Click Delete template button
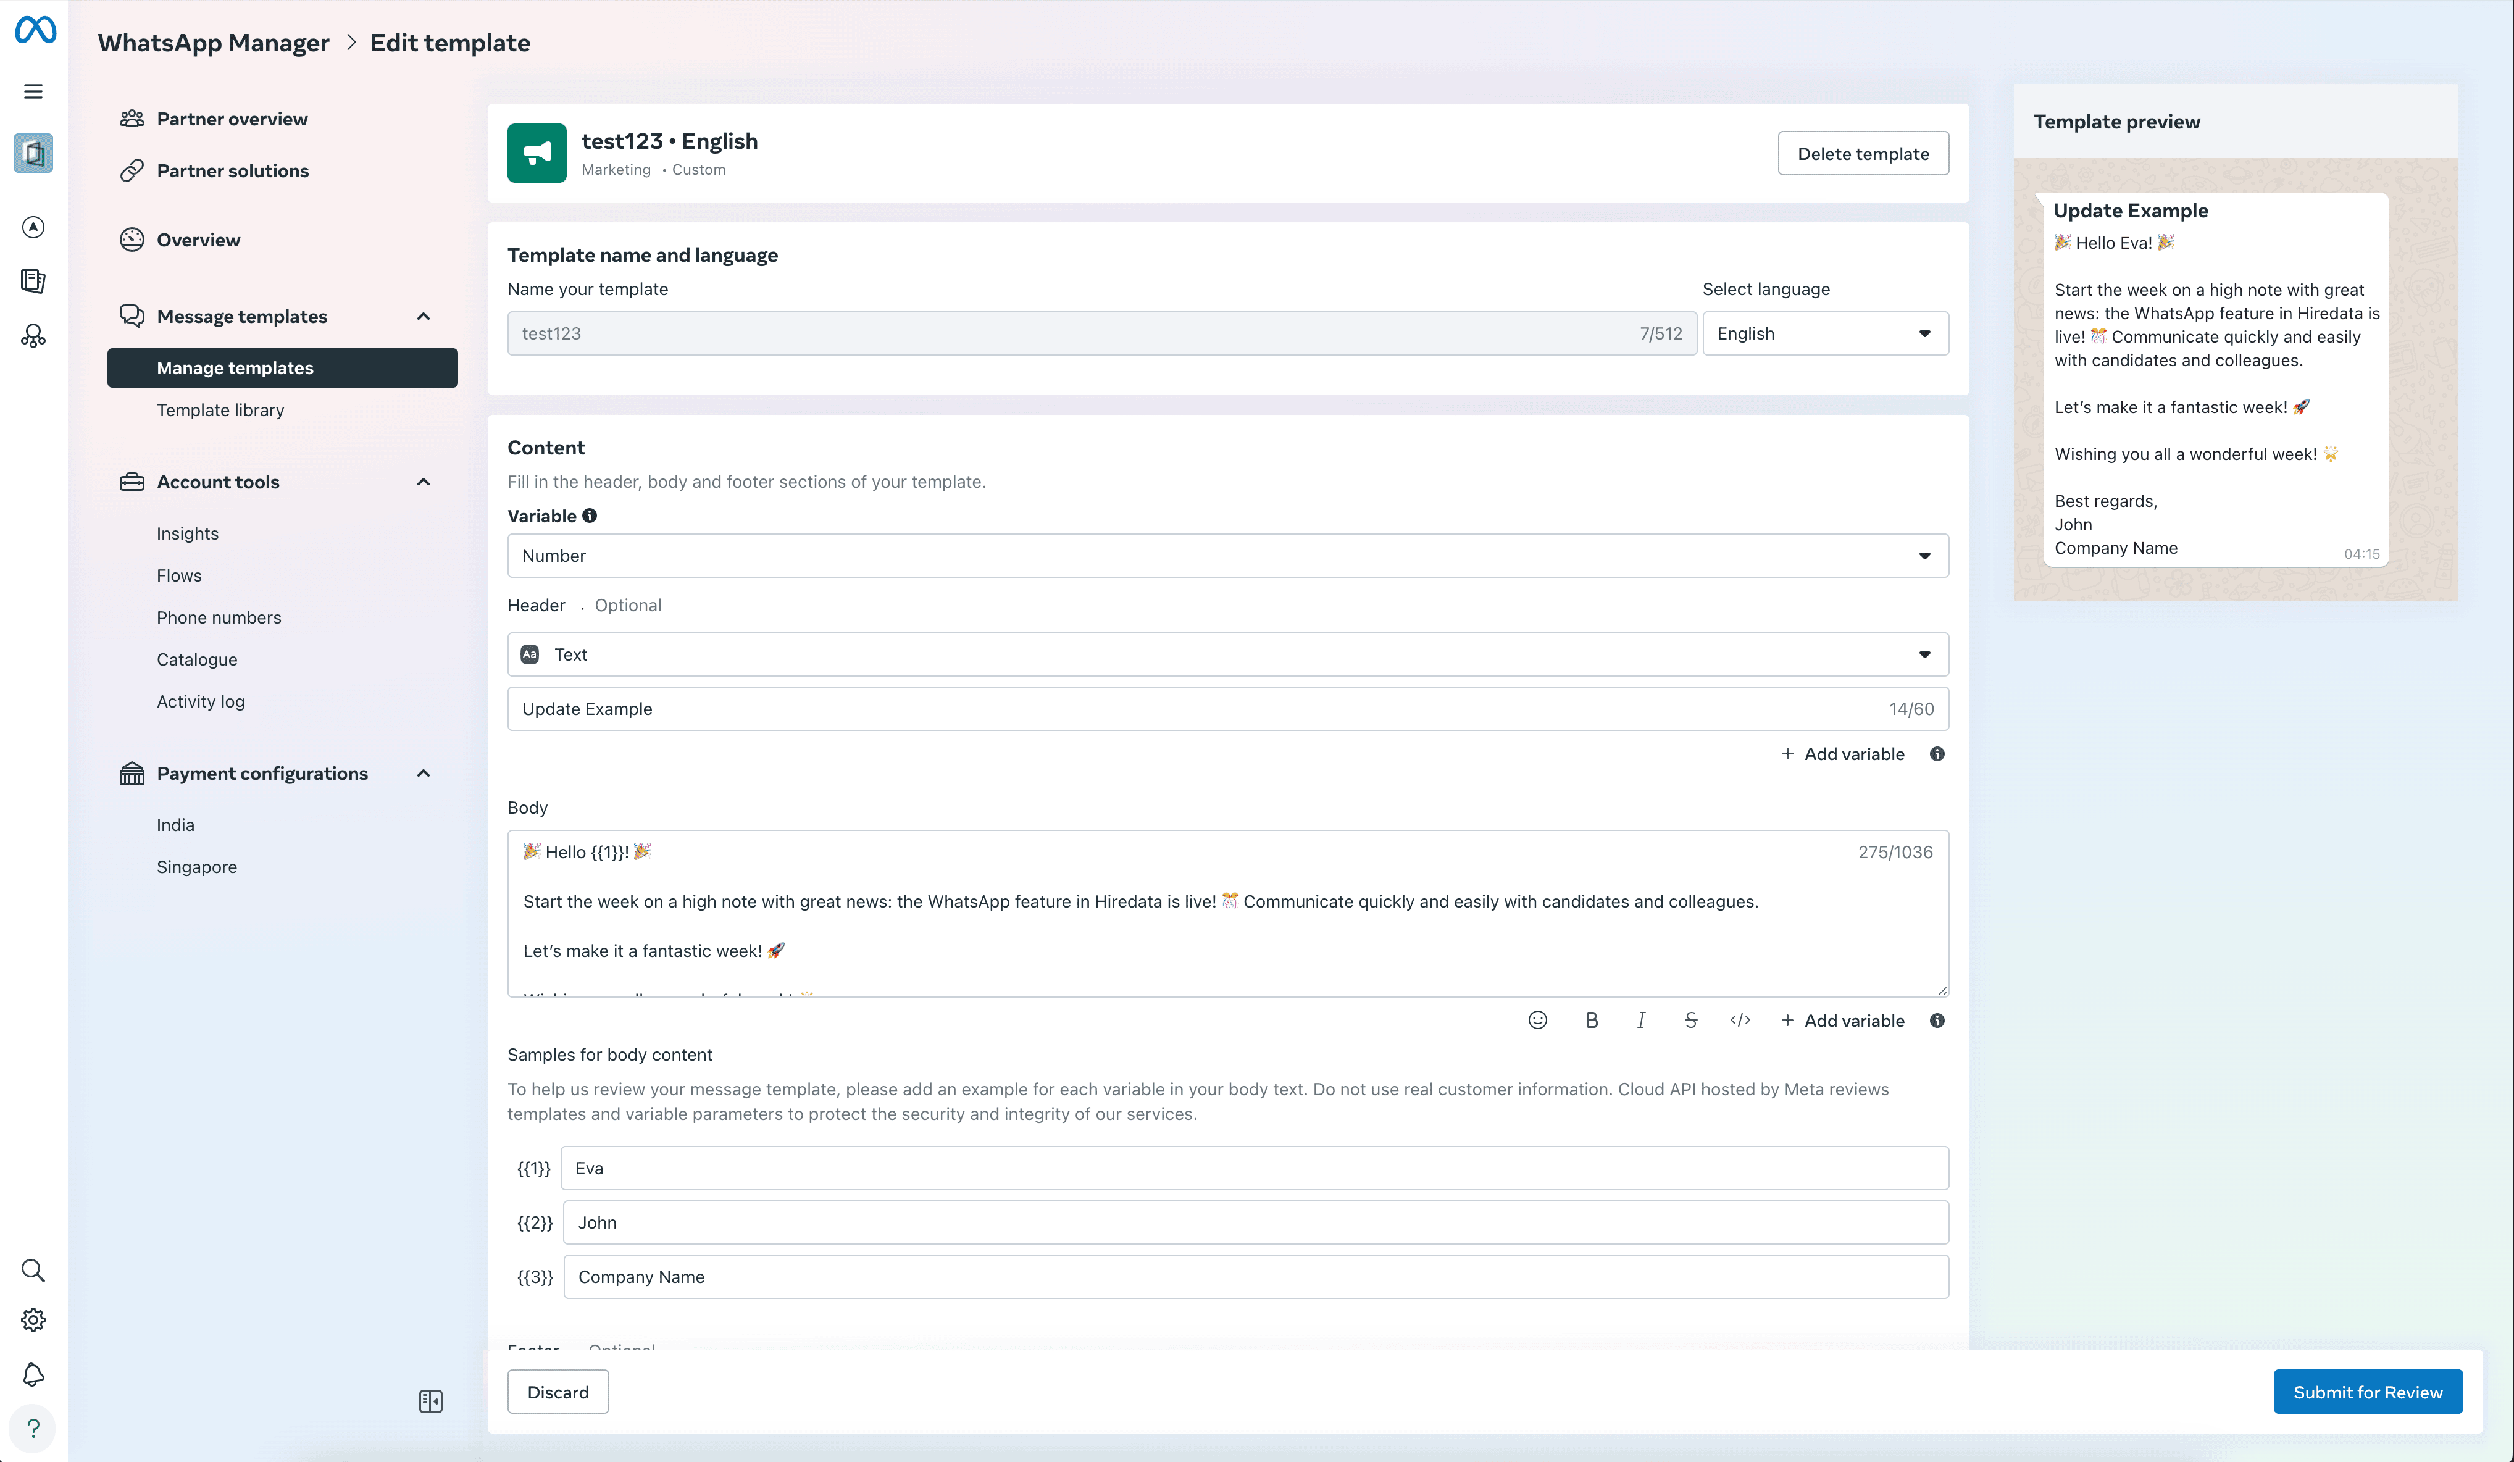The height and width of the screenshot is (1462, 2514). [1863, 152]
